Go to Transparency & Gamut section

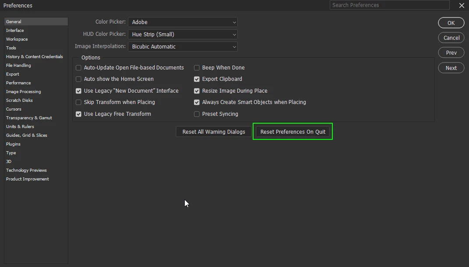coord(36,118)
